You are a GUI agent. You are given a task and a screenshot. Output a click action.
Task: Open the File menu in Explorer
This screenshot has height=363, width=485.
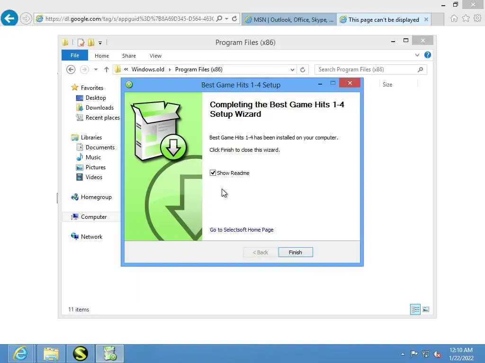point(74,55)
